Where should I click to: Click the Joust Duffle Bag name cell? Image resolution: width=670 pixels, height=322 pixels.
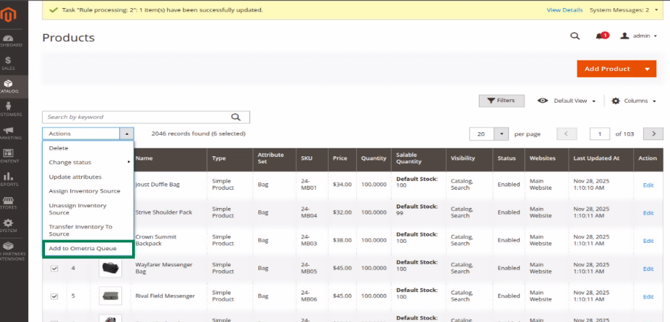tap(158, 184)
